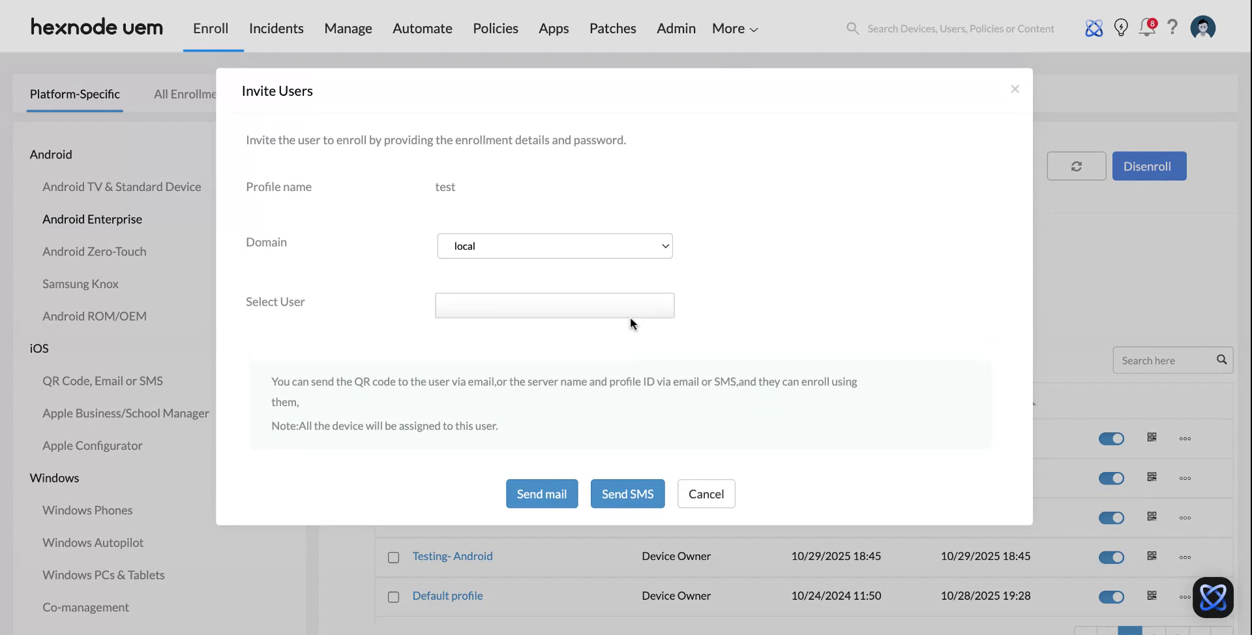The width and height of the screenshot is (1252, 635).
Task: Open the Policies menu item
Action: click(x=496, y=28)
